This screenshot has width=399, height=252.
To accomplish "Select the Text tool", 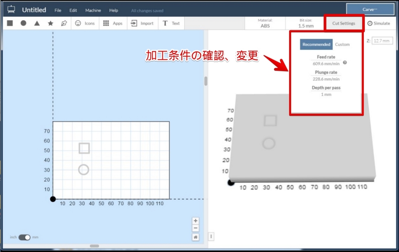I will [x=171, y=23].
